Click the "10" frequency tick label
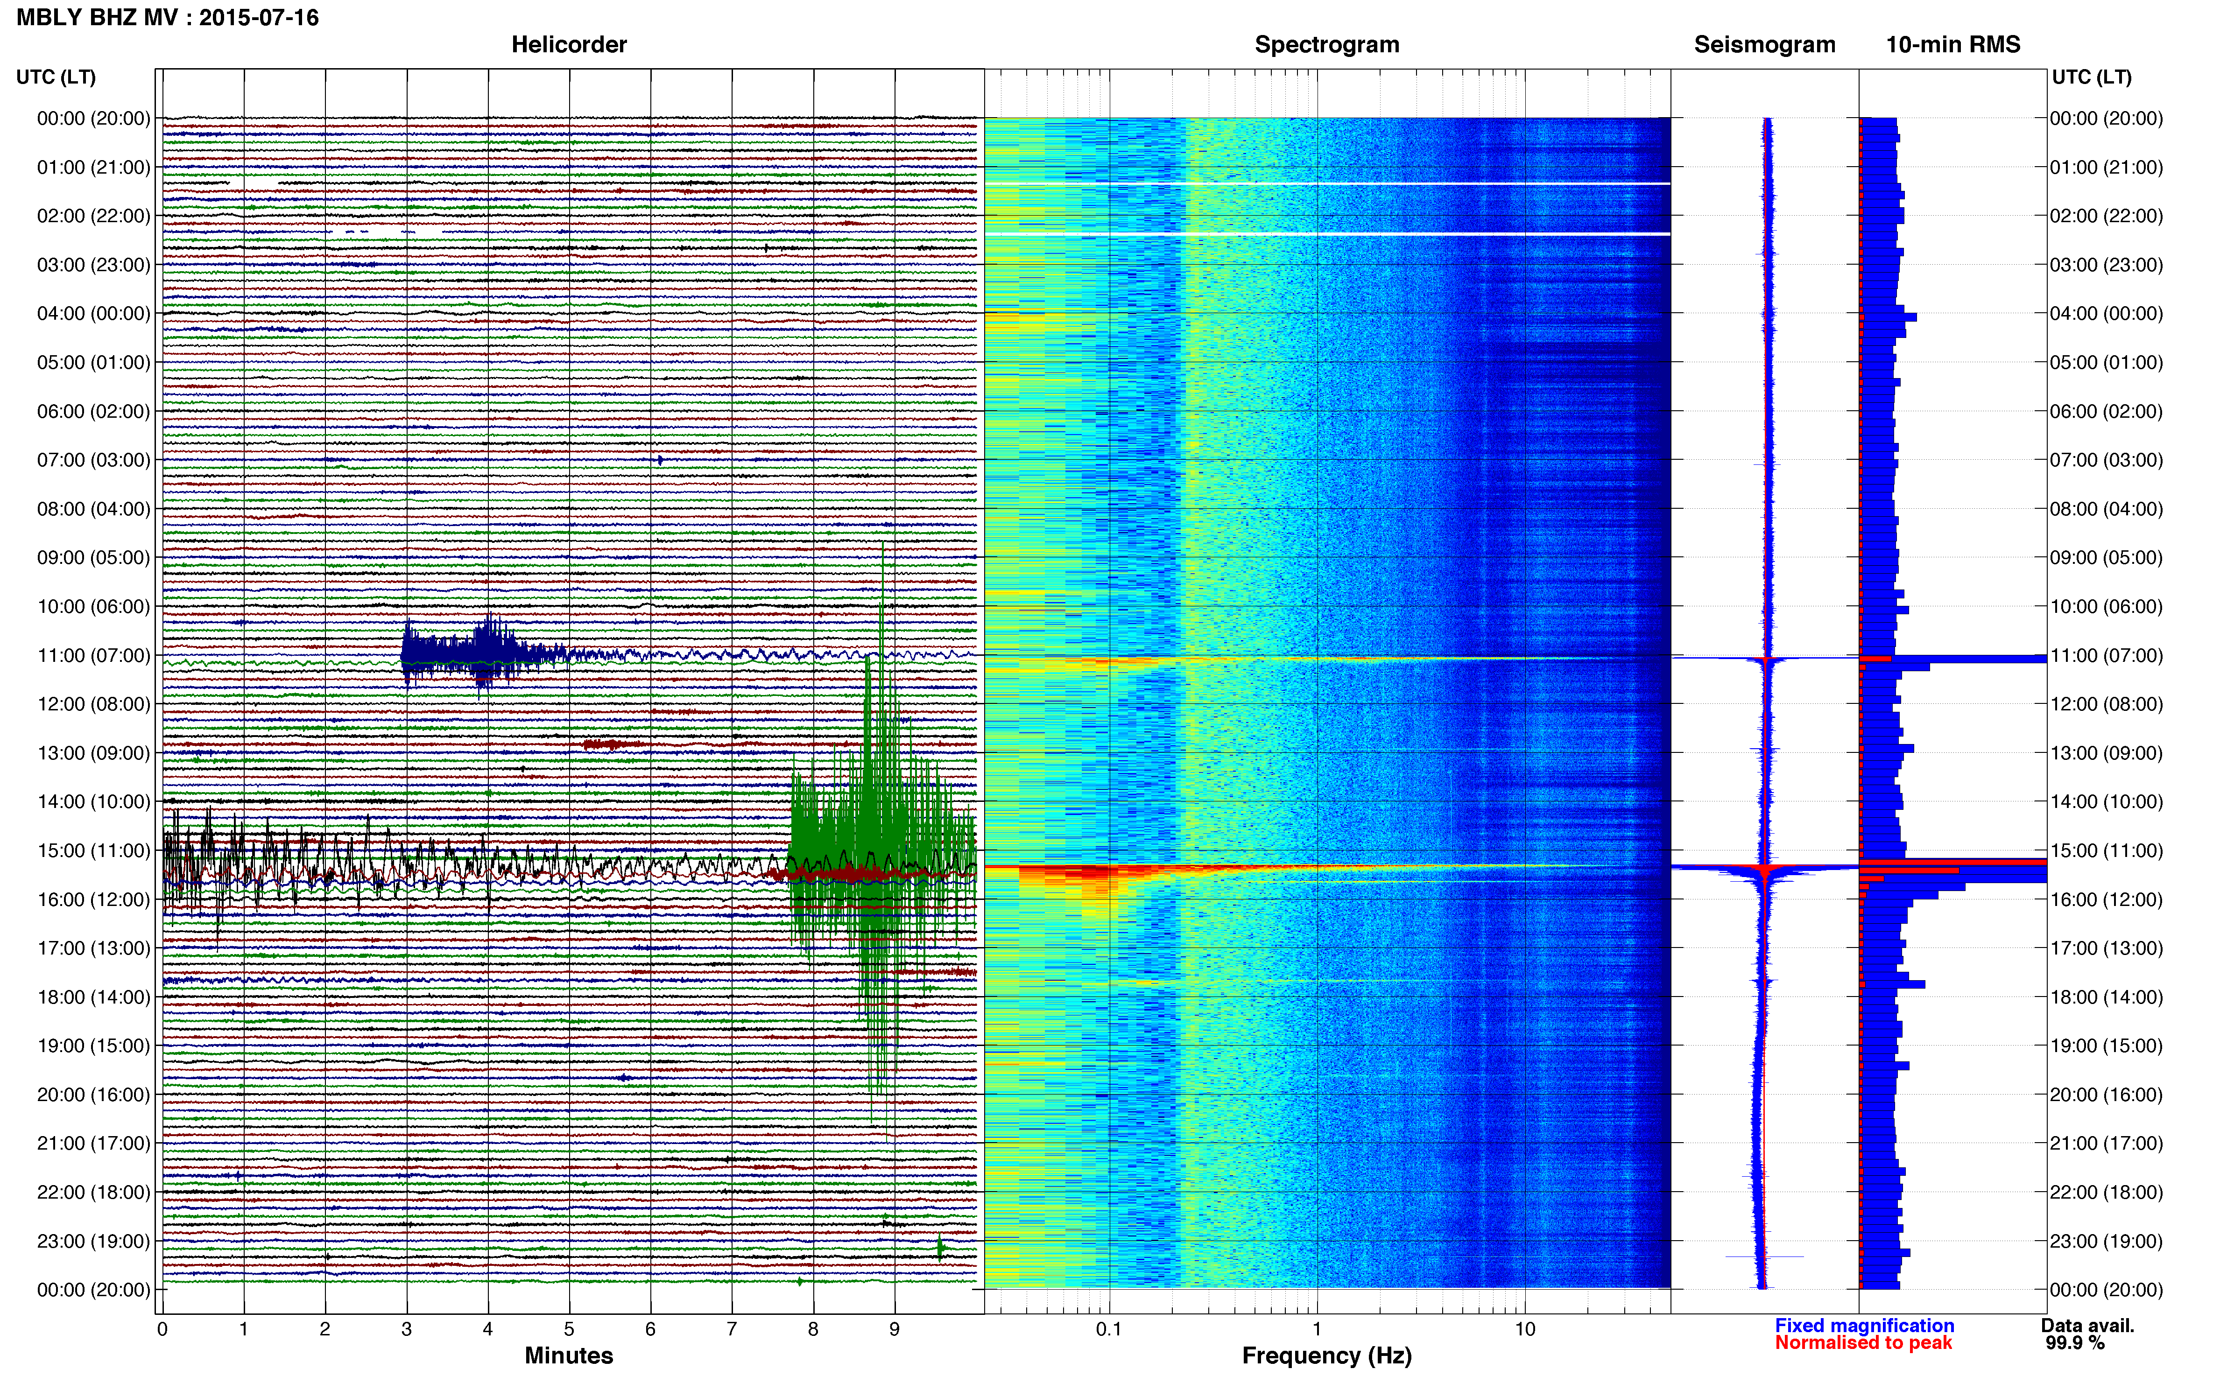Viewport: 2213px width, 1383px height. (x=1524, y=1329)
